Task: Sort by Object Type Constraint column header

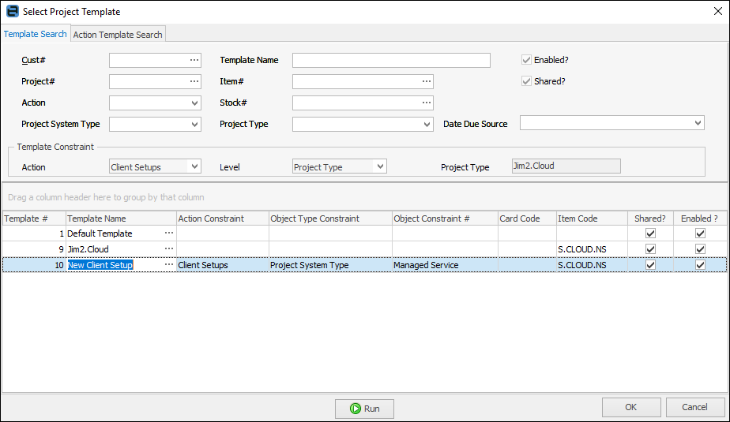Action: 330,218
